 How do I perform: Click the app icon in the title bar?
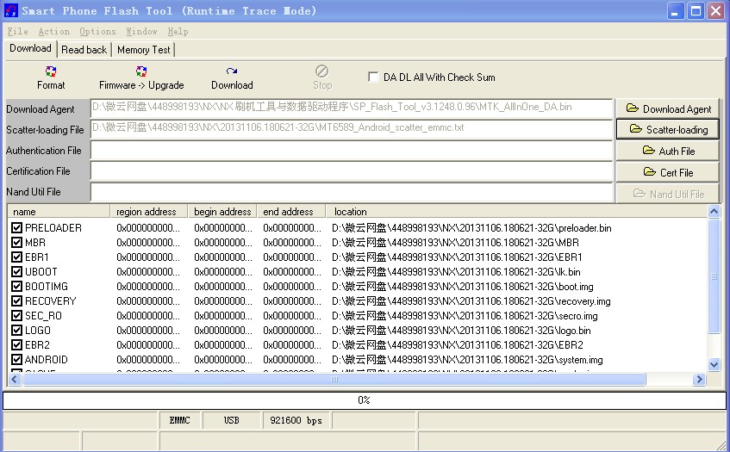[10, 10]
